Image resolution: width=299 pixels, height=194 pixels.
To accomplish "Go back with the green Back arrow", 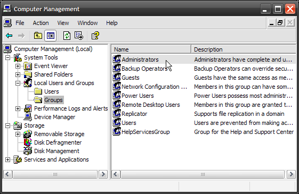I will 9,36.
